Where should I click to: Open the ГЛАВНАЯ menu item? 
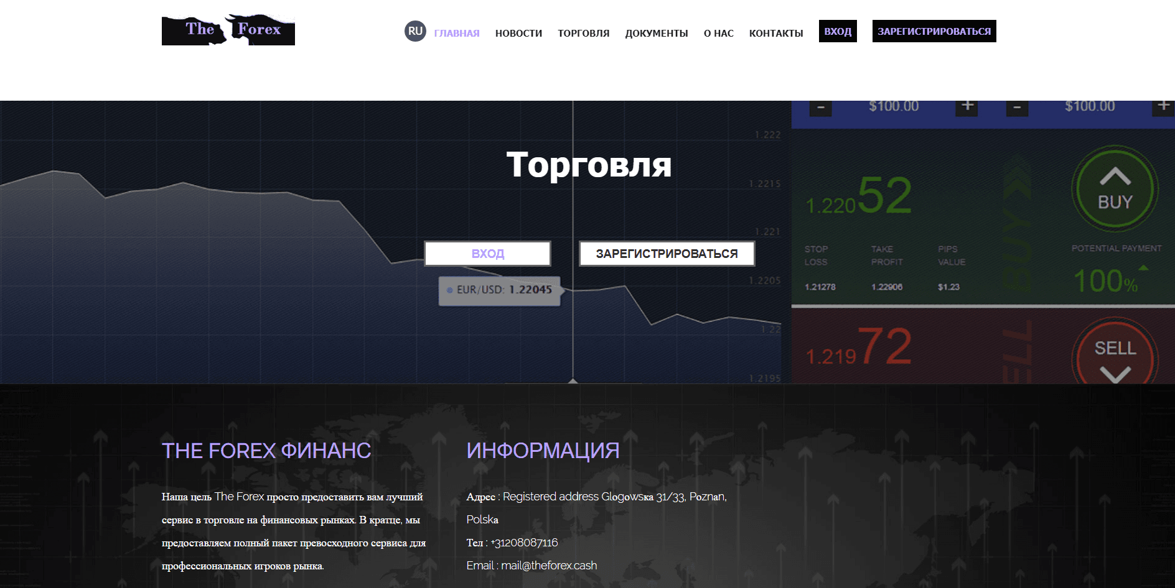[456, 33]
